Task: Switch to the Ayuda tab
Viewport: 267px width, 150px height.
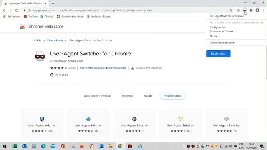Action: [148, 96]
